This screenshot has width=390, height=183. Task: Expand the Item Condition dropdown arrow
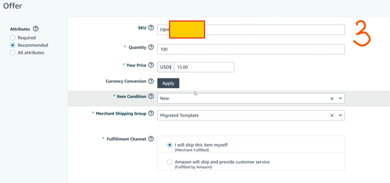tap(340, 99)
